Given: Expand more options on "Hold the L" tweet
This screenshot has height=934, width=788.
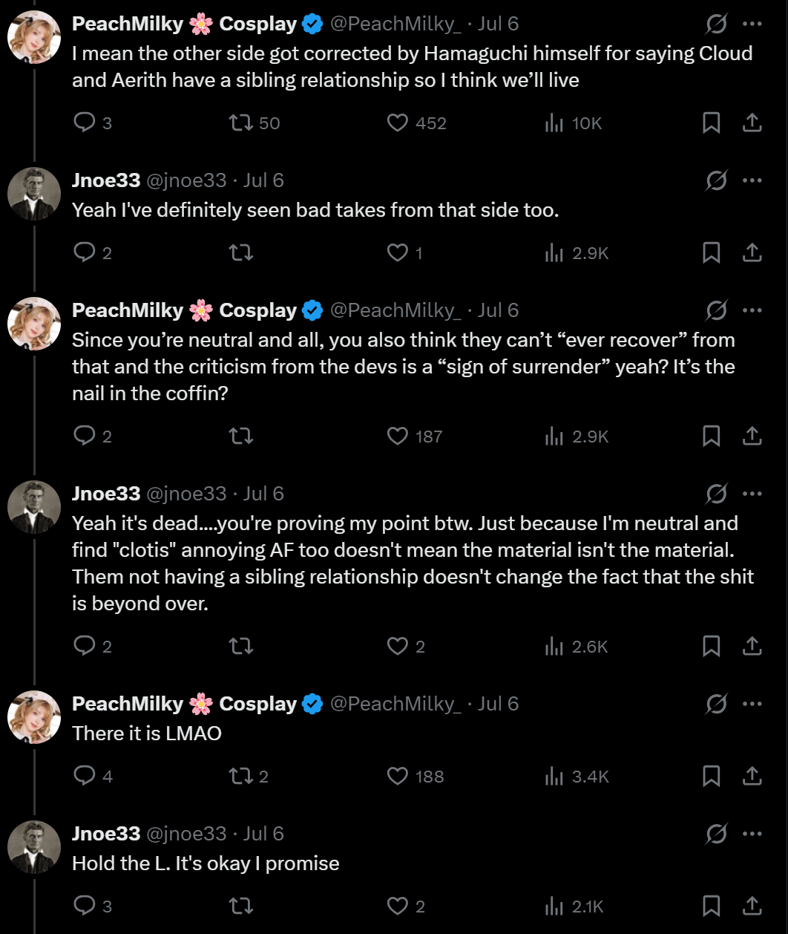Looking at the screenshot, I should click(752, 834).
